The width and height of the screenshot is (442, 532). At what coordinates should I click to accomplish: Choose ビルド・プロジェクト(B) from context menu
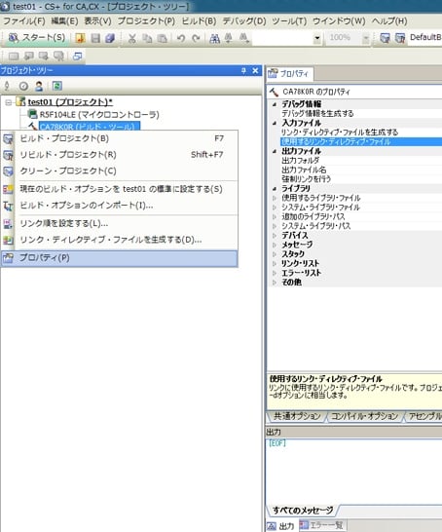[120, 138]
